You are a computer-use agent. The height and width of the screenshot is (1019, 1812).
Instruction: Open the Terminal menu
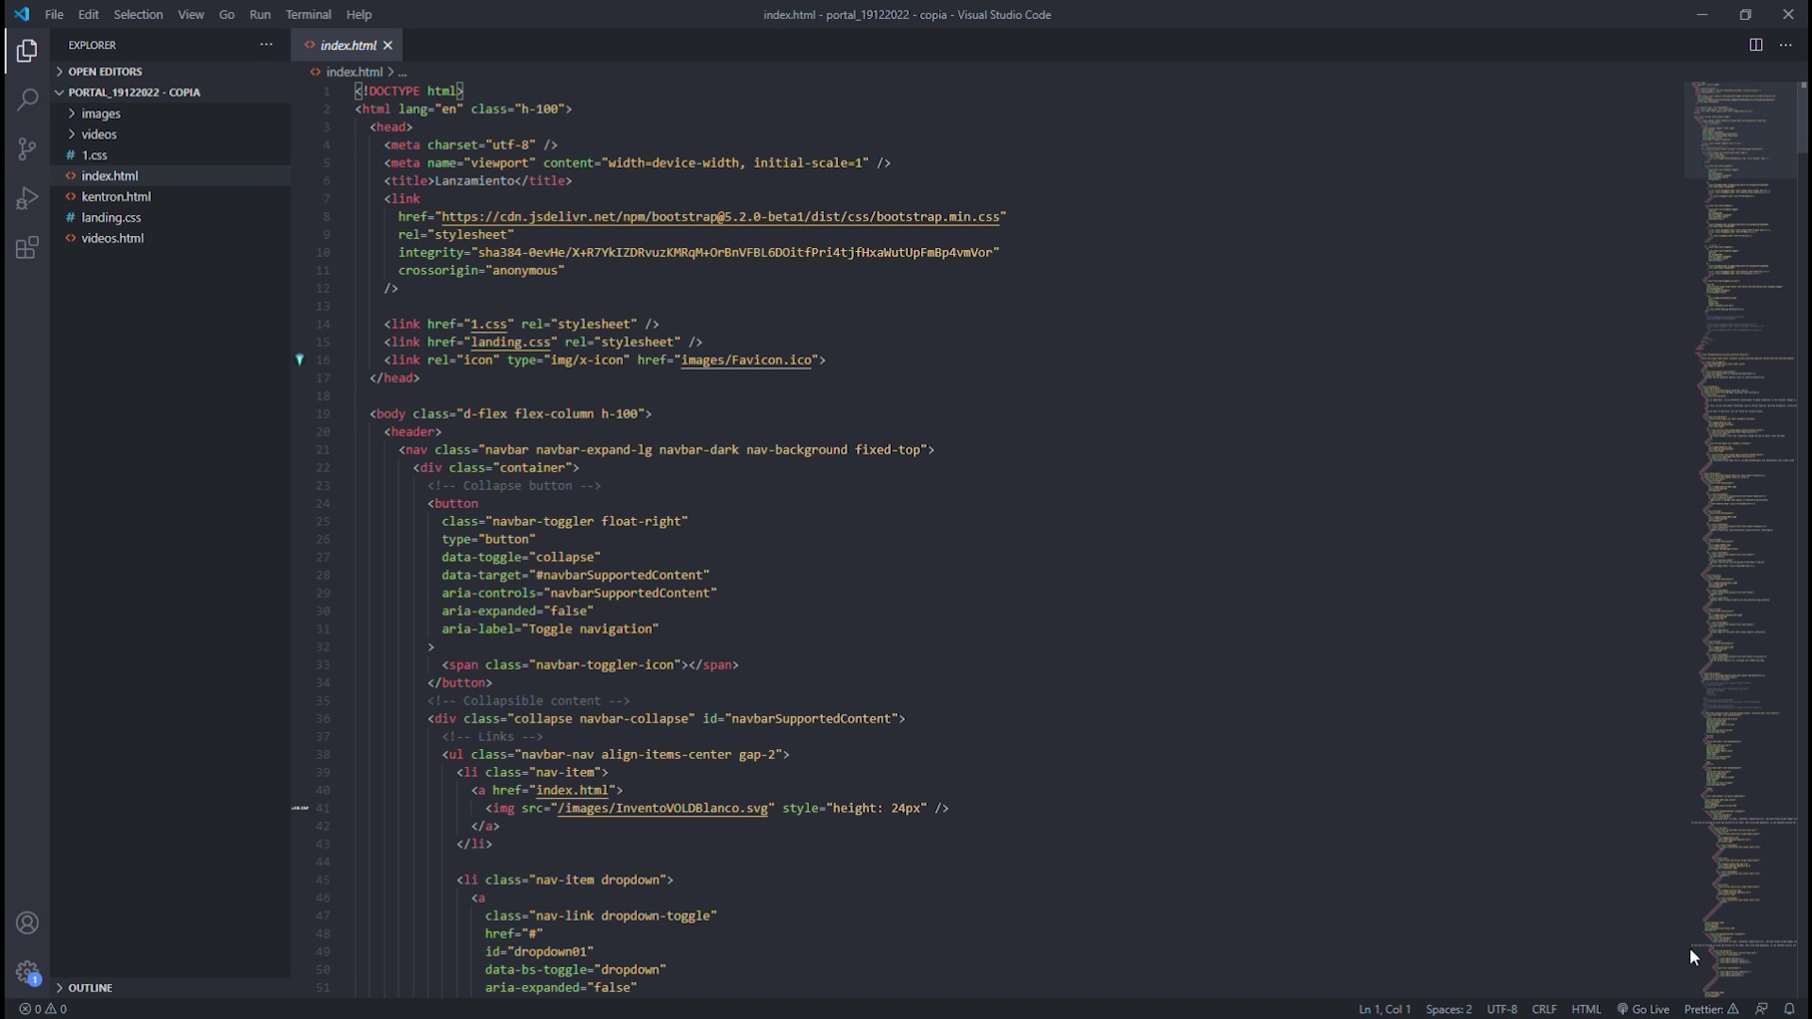coord(308,14)
